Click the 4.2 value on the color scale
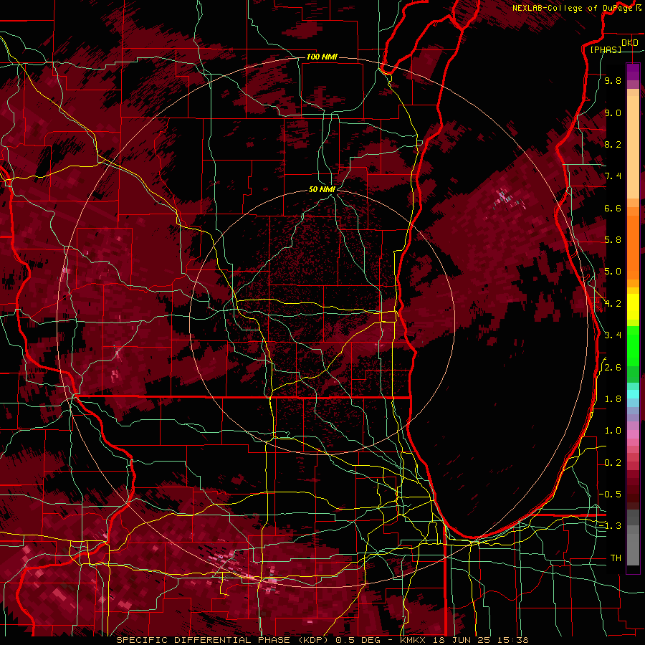 click(x=613, y=304)
